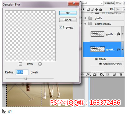Click lock image pixels brush icon

92,9
